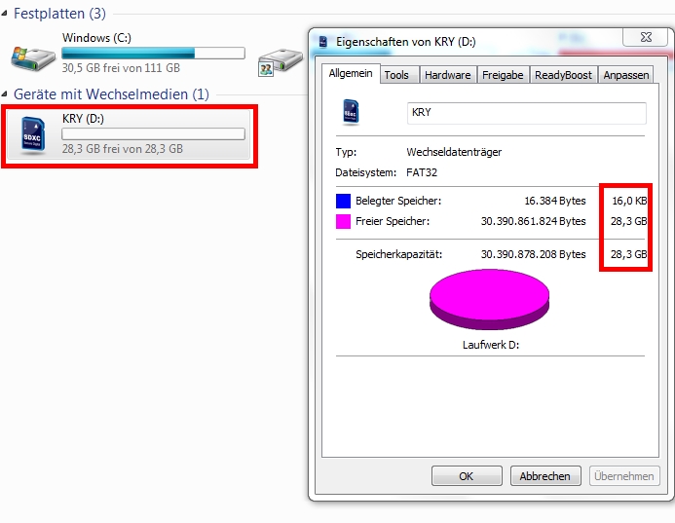Close the Eigenschaften von KRY dialog
Viewport: 675px width, 523px height.
click(x=646, y=37)
